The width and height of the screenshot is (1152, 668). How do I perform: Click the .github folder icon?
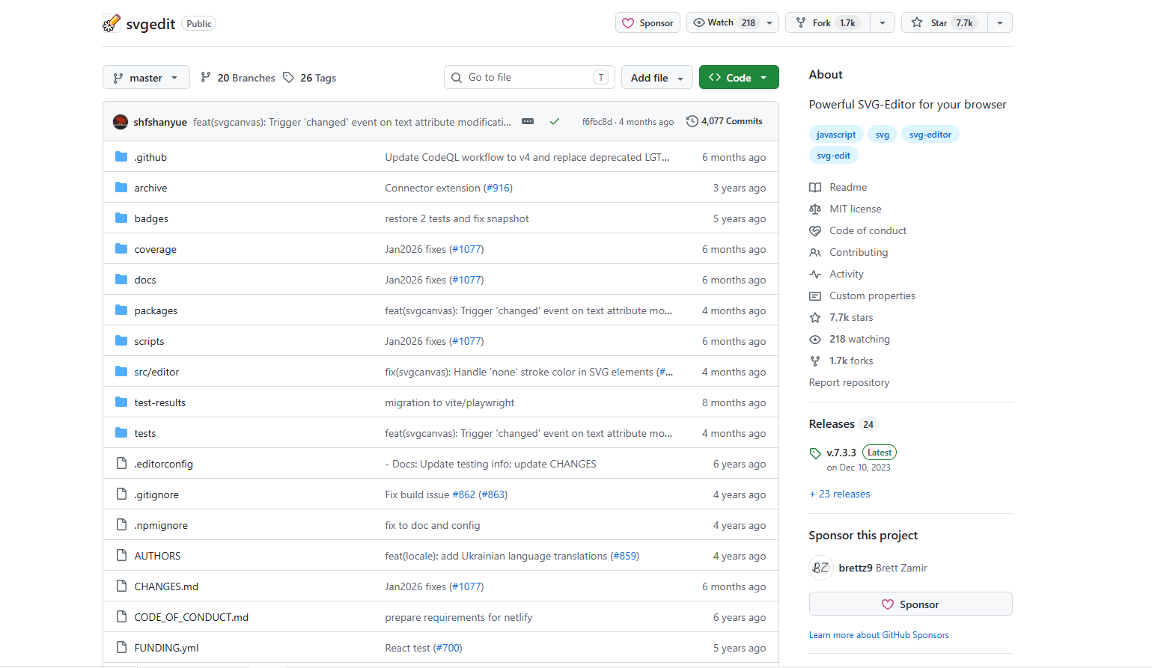click(121, 157)
